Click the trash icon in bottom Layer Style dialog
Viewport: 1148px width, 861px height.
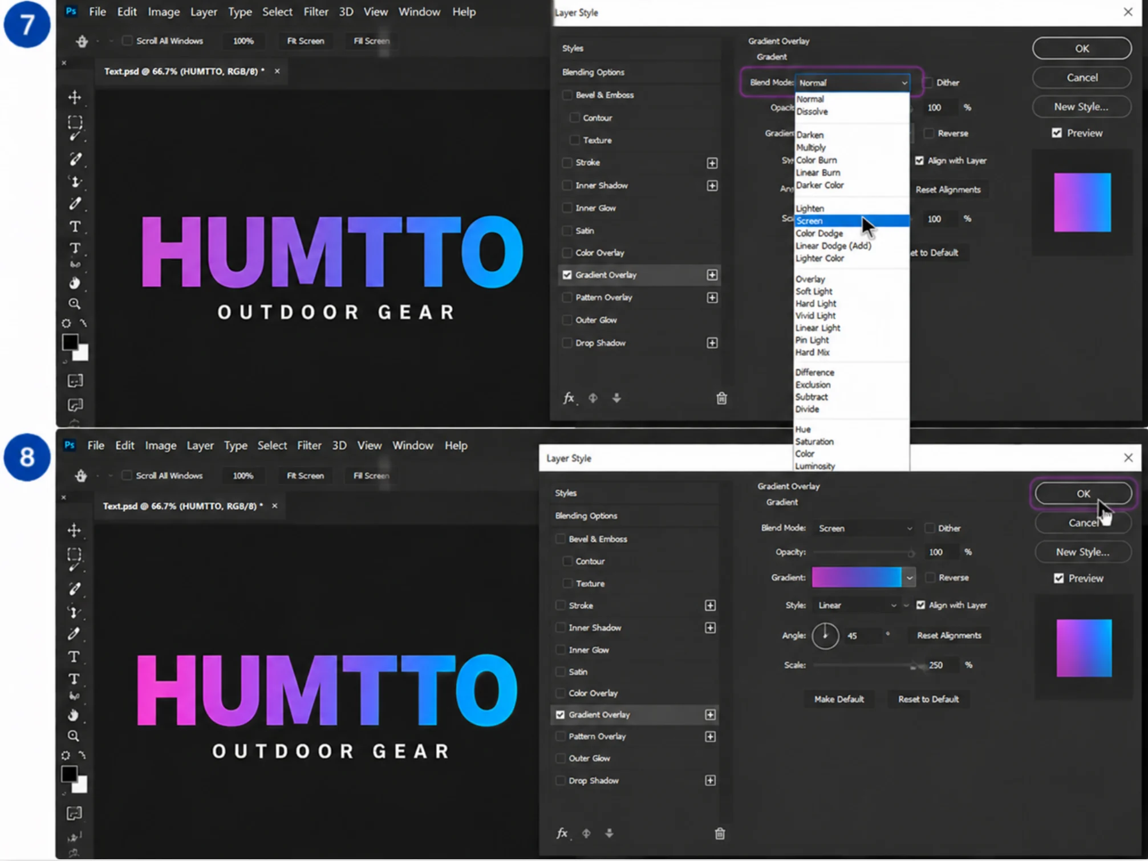(x=720, y=834)
